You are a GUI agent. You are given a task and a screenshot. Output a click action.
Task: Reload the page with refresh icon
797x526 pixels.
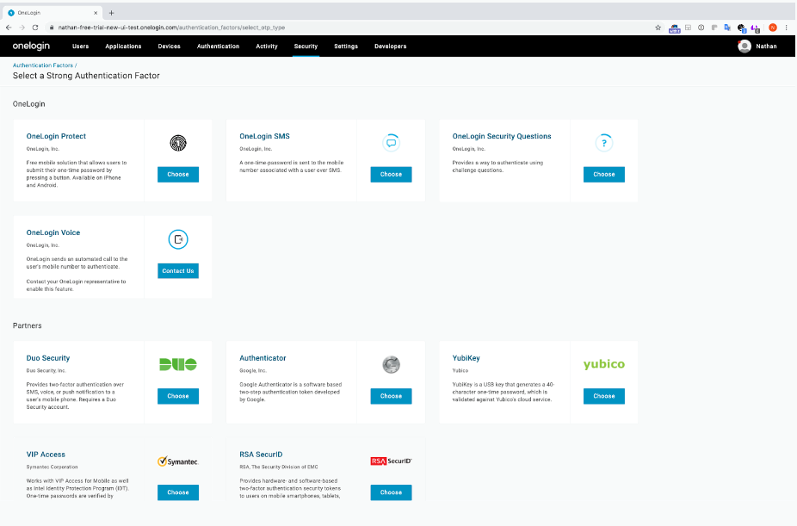(x=35, y=28)
